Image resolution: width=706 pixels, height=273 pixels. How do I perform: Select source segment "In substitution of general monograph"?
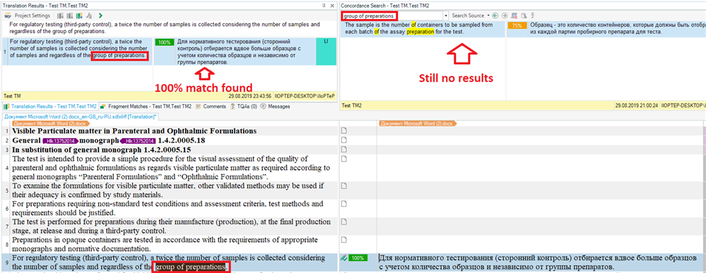pyautogui.click(x=102, y=149)
